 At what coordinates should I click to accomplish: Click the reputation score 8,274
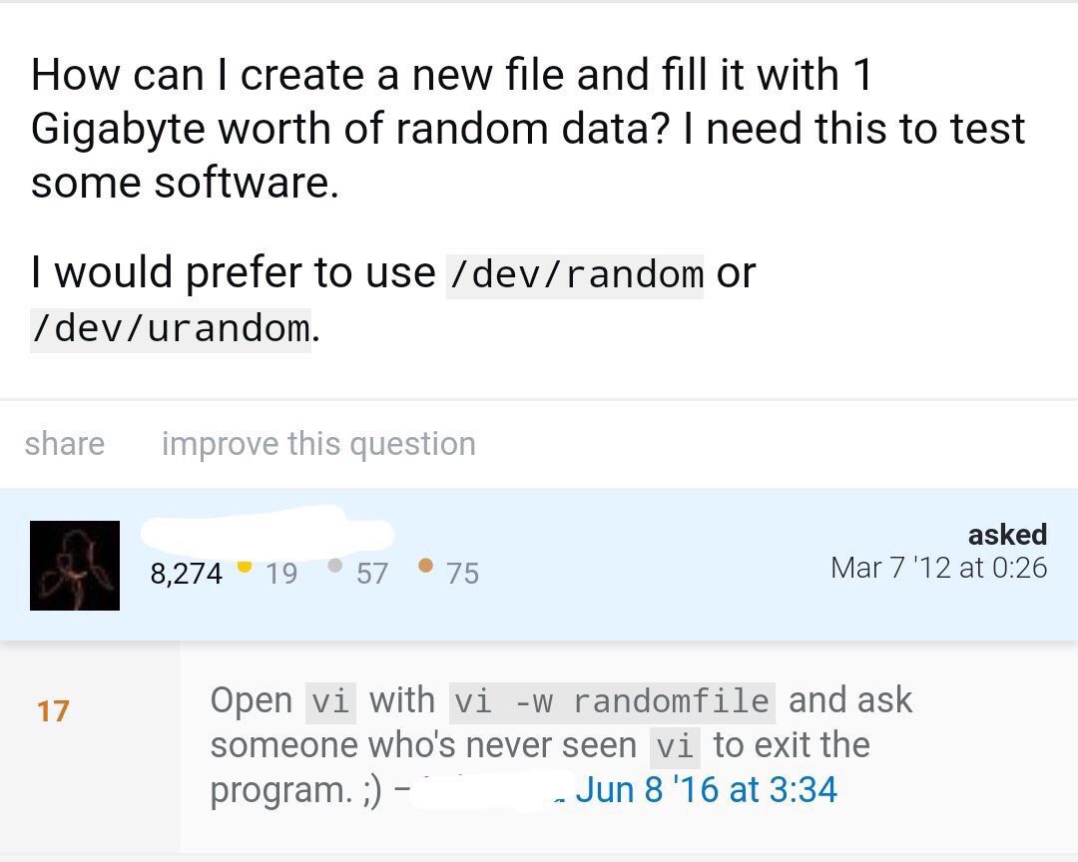pyautogui.click(x=189, y=573)
